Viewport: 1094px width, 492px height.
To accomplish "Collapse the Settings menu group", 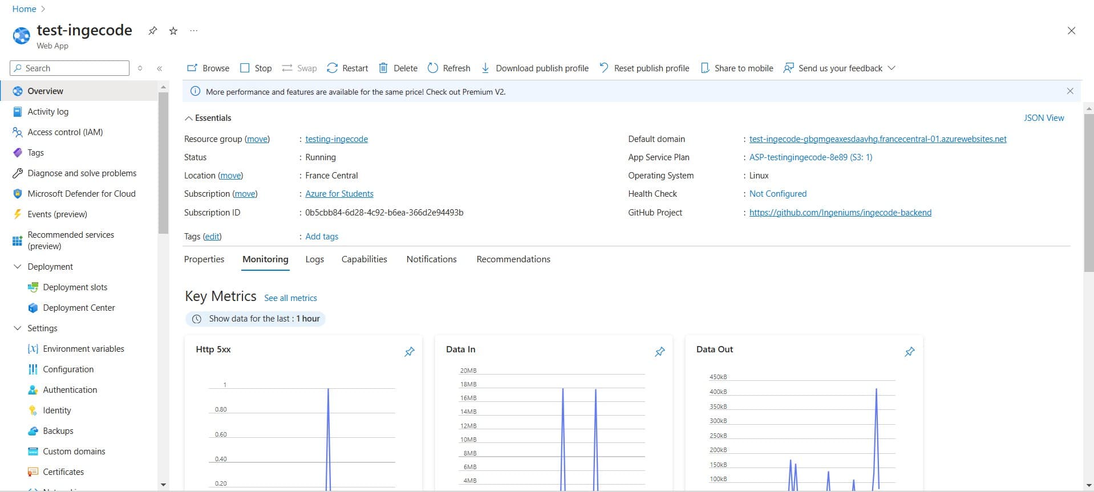I will point(17,328).
